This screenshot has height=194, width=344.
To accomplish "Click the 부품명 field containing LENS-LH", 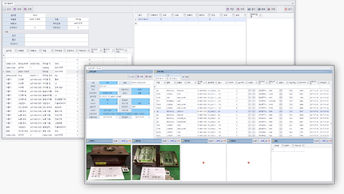I will pos(125,86).
